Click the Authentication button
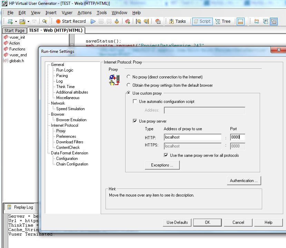286x248 pixels. click(x=244, y=180)
